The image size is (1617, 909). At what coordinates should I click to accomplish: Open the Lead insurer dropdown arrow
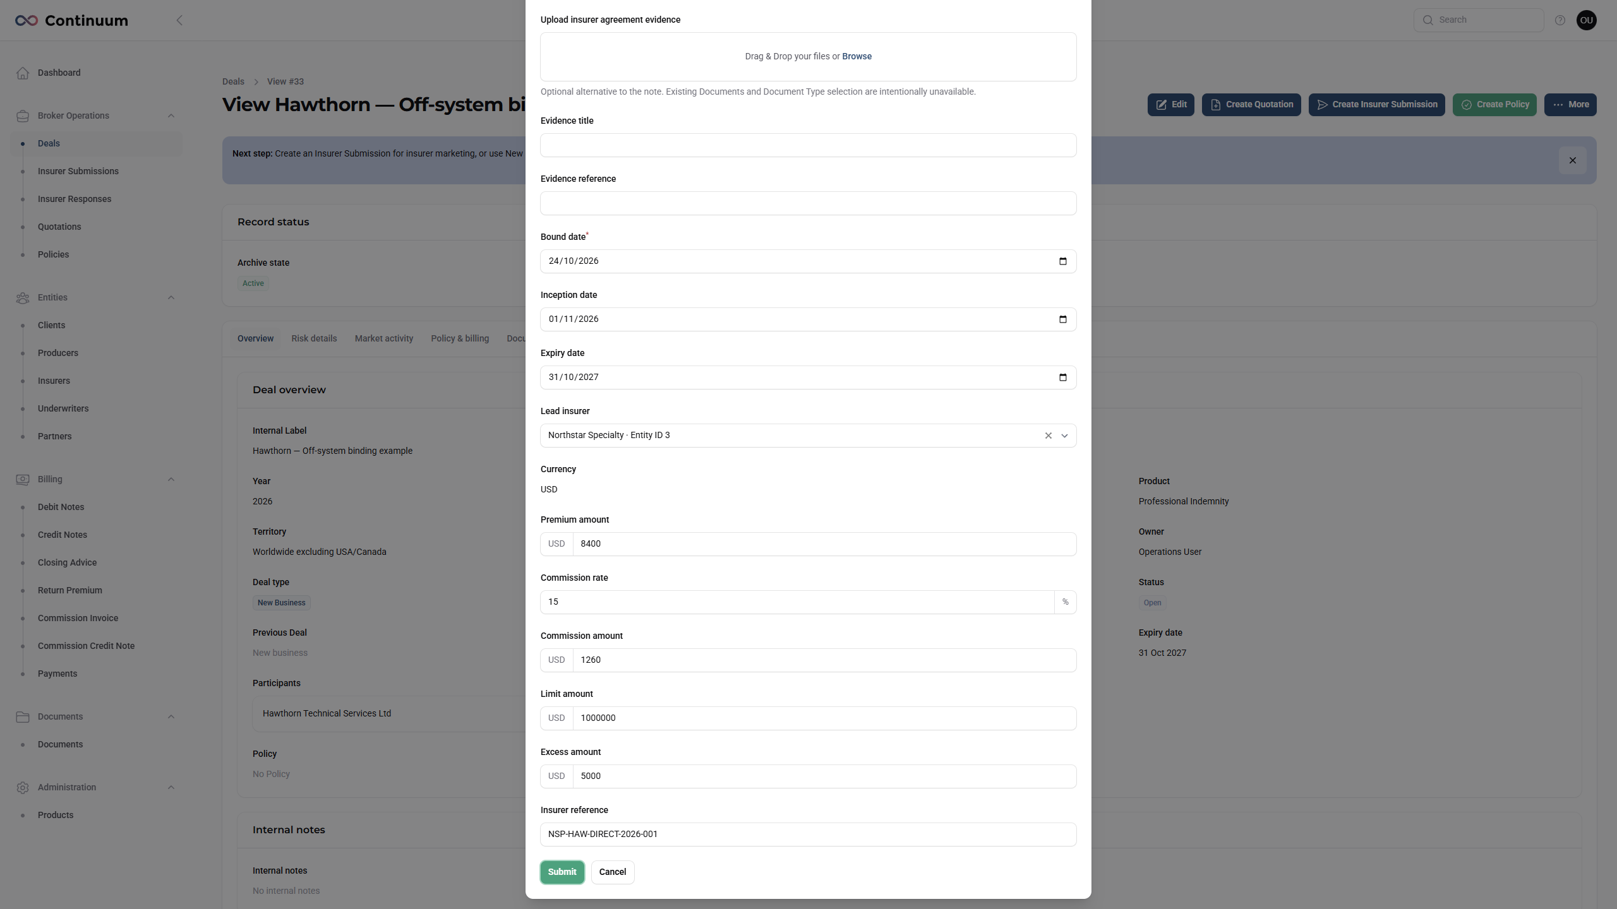pyautogui.click(x=1064, y=436)
